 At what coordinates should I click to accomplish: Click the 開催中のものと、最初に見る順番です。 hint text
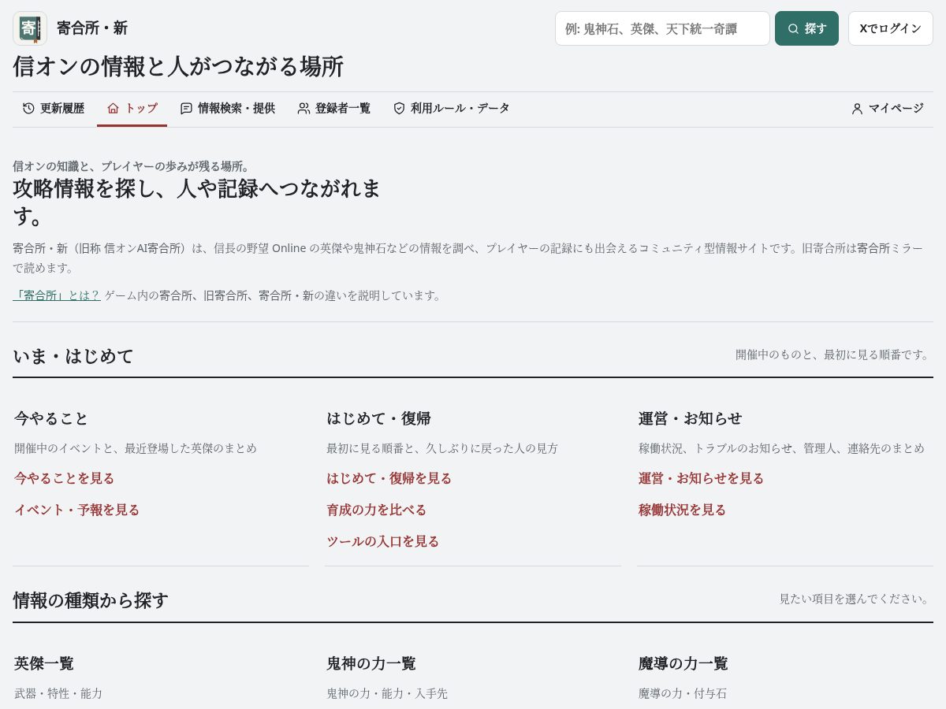(834, 354)
